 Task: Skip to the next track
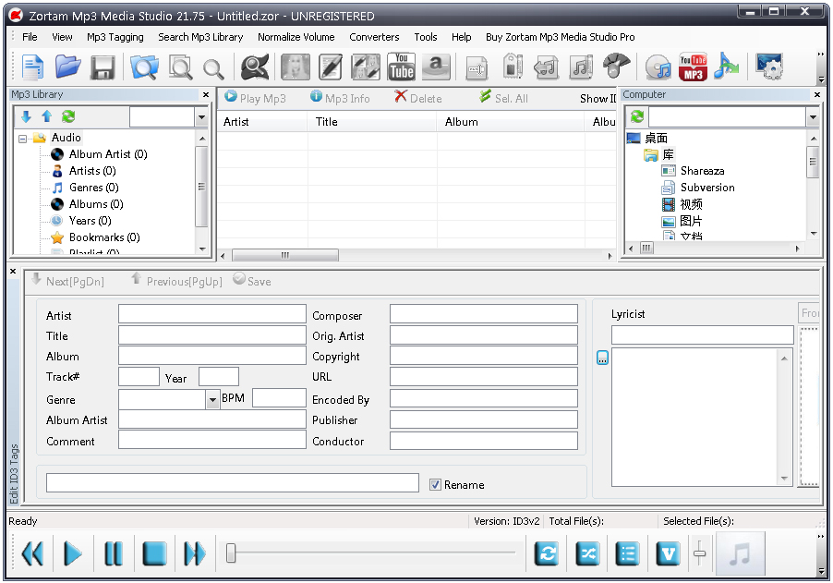(x=195, y=553)
